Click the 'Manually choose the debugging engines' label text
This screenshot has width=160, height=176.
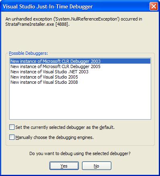coord(54,137)
